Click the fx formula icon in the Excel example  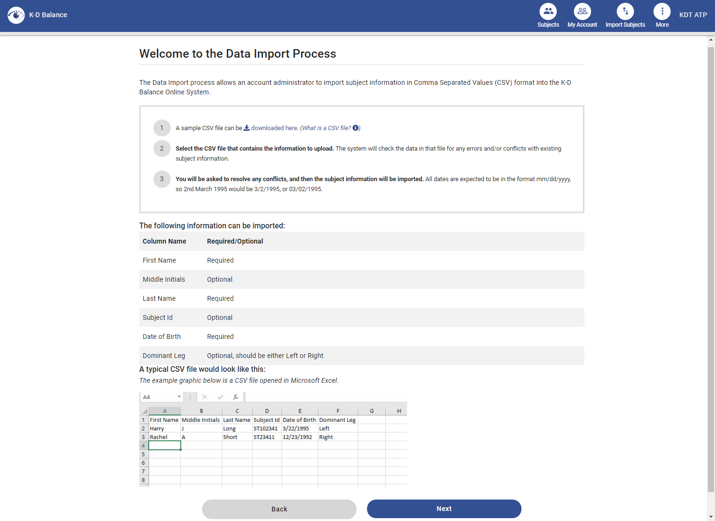[x=235, y=397]
